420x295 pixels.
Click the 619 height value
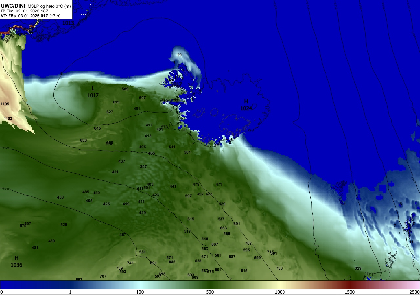[x=116, y=102]
